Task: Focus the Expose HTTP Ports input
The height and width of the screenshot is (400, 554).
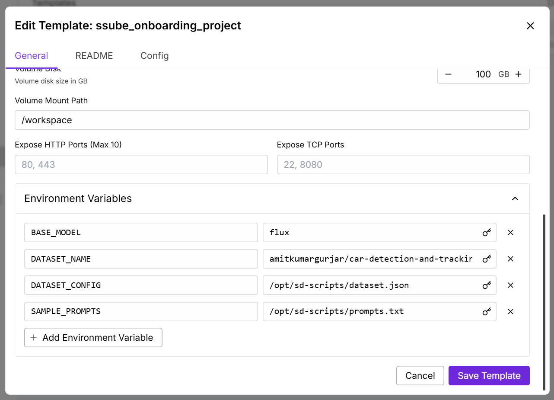Action: [x=141, y=165]
